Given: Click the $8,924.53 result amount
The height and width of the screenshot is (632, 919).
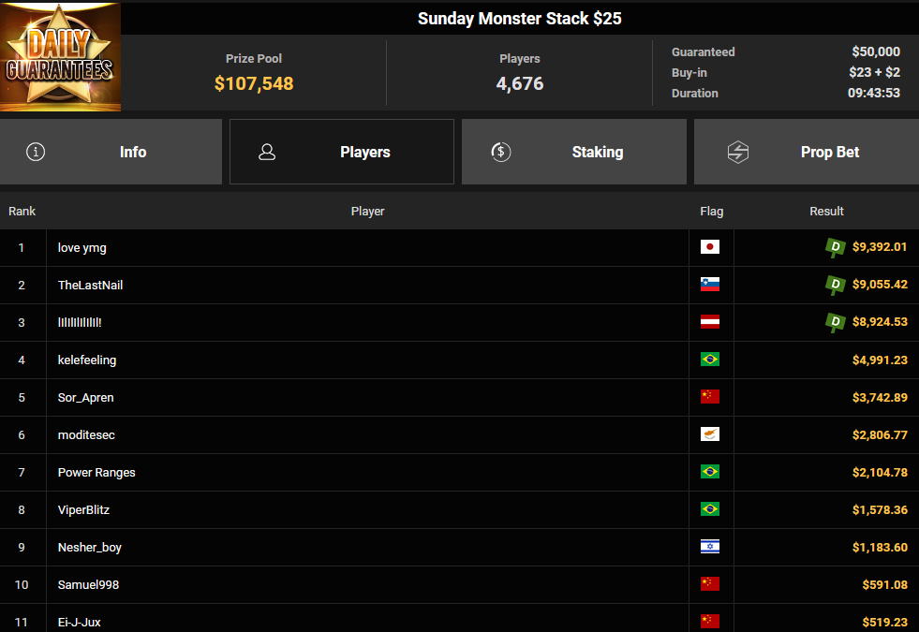Looking at the screenshot, I should pyautogui.click(x=880, y=322).
